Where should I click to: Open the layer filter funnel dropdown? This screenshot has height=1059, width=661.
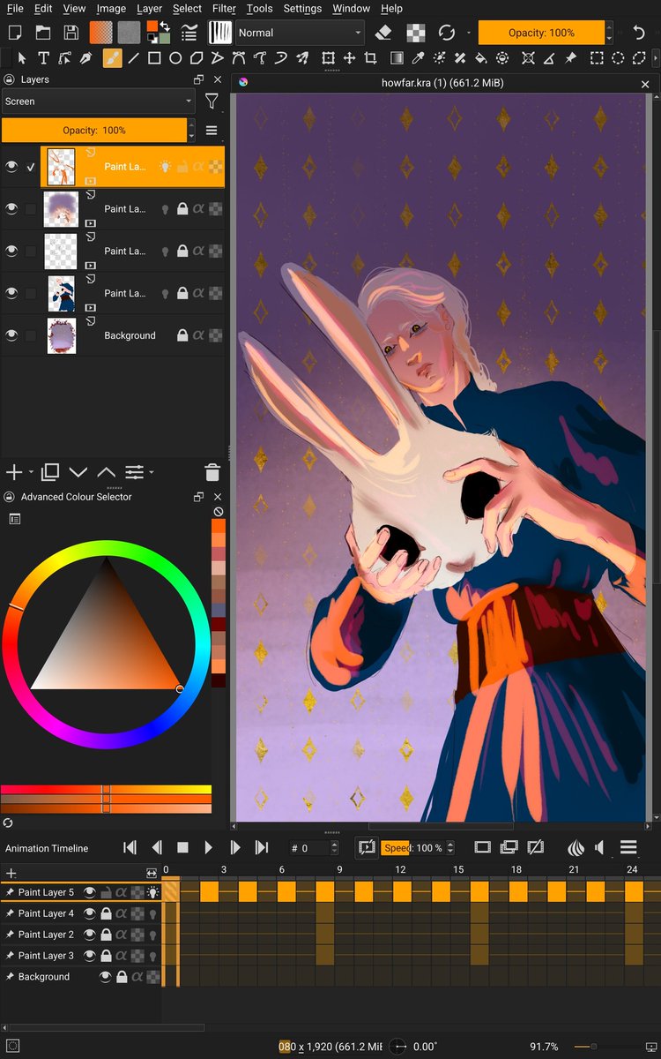coord(212,101)
